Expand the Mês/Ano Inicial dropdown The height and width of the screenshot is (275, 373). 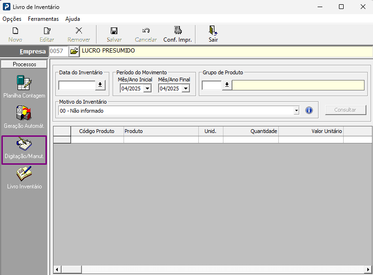(x=148, y=89)
